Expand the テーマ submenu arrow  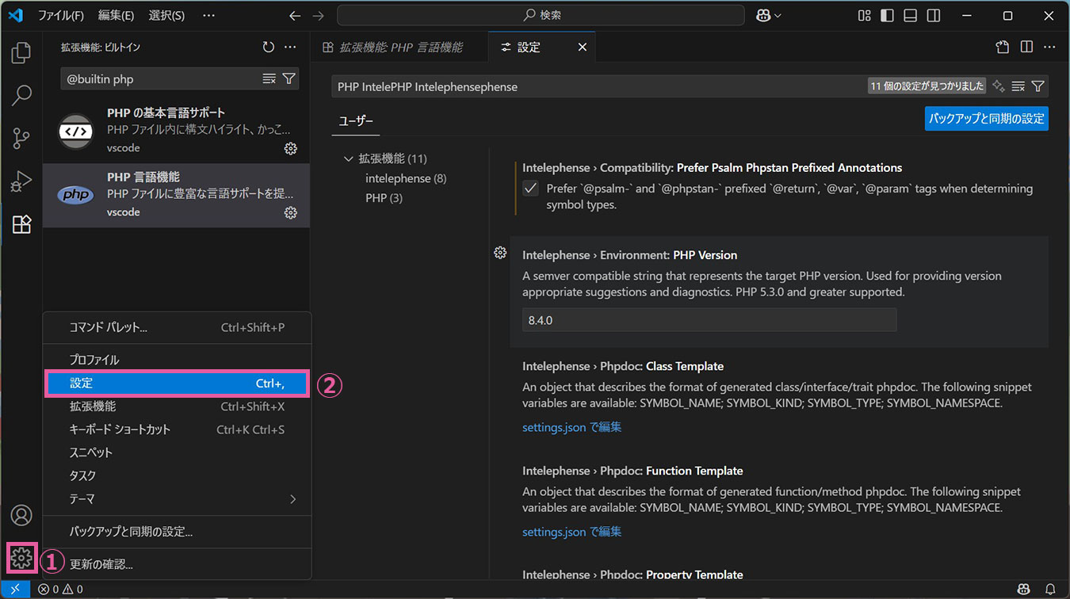pos(292,499)
